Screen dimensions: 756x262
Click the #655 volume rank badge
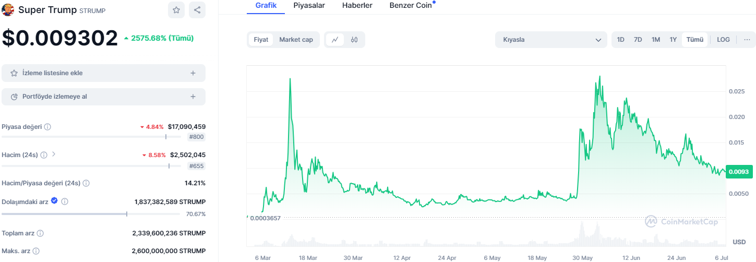[x=196, y=166]
